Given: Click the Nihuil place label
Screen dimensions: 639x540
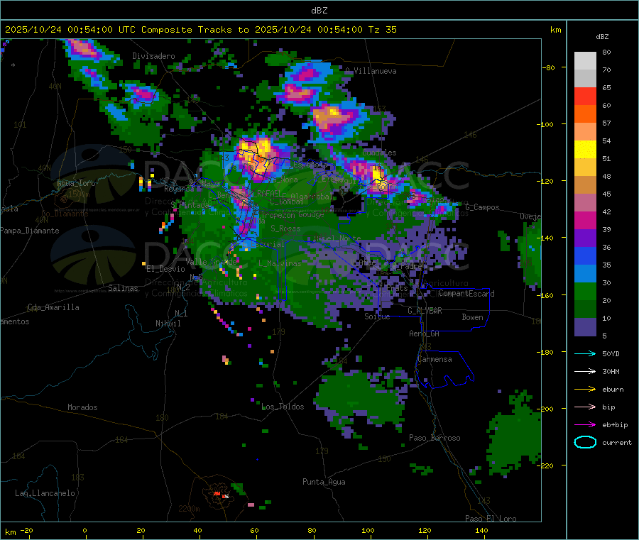Looking at the screenshot, I should [168, 324].
